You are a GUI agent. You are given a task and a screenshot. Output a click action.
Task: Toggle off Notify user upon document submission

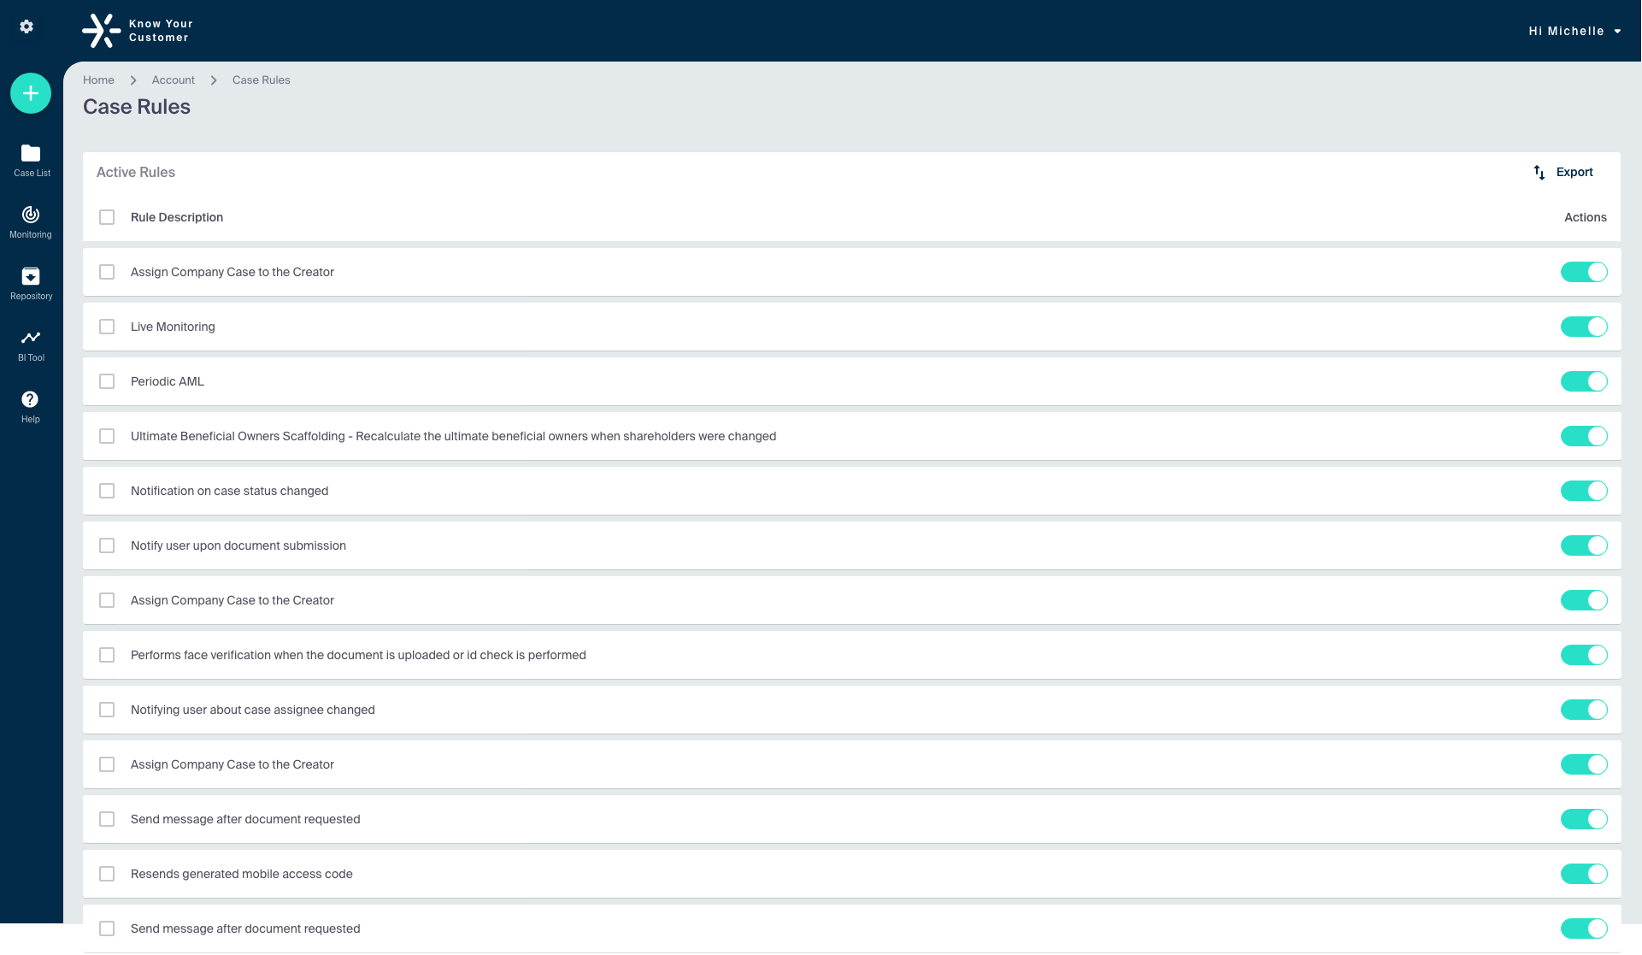[1584, 545]
